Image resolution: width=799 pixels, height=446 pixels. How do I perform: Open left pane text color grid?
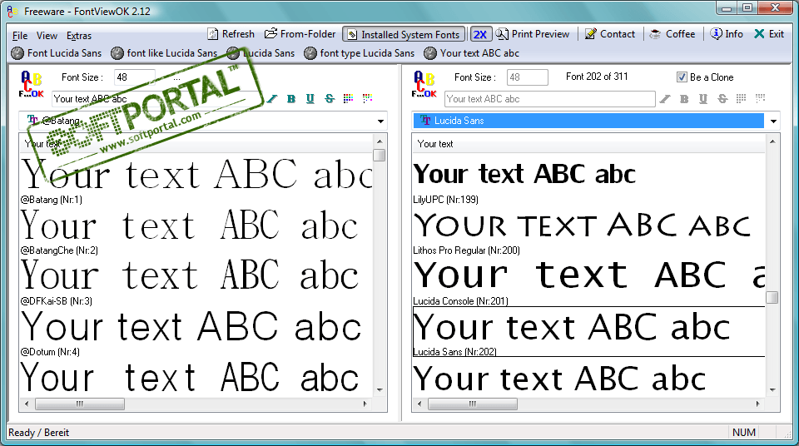(349, 98)
